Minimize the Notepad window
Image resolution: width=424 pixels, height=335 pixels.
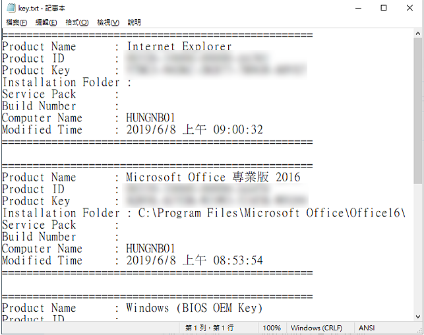click(x=358, y=8)
